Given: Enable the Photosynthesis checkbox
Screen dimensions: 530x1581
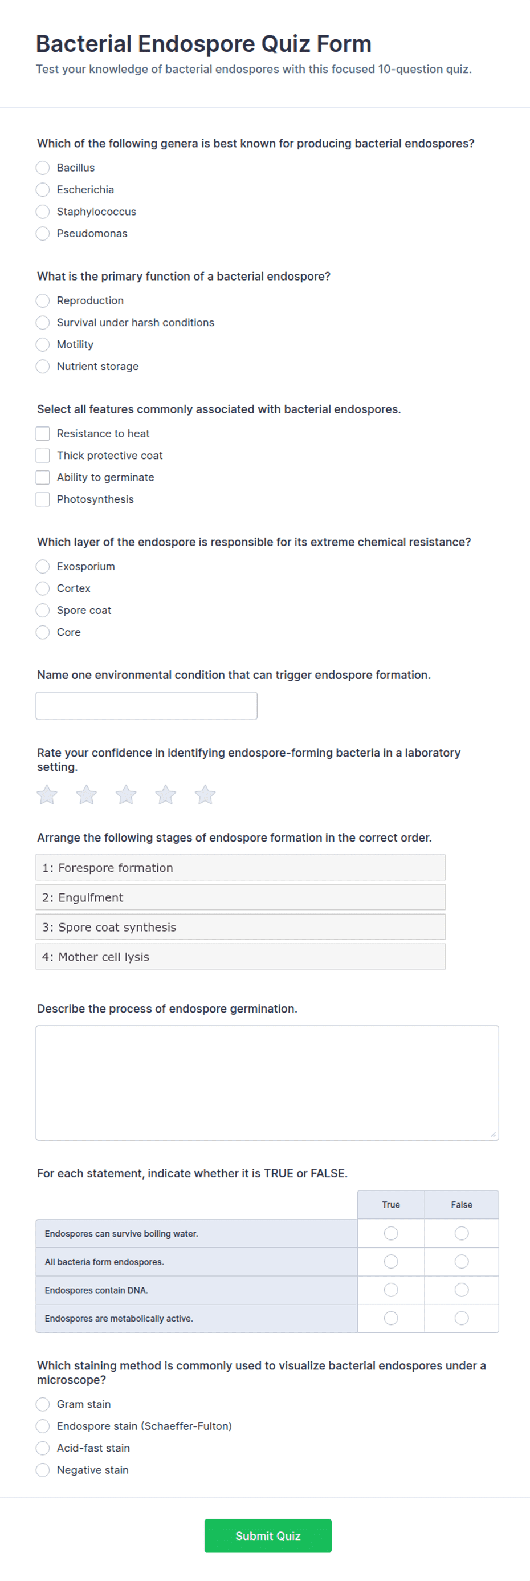Looking at the screenshot, I should (42, 499).
